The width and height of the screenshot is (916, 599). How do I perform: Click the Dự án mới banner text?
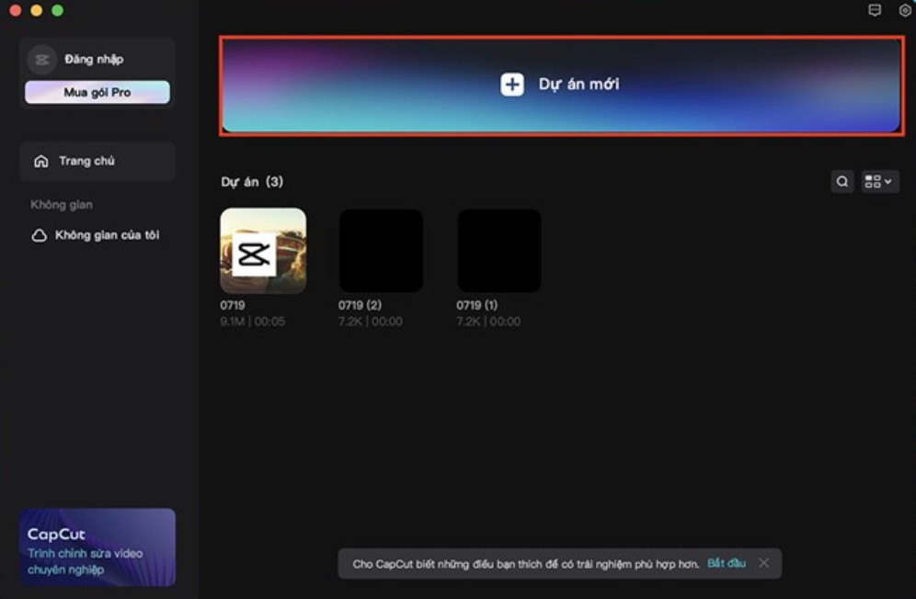point(578,85)
